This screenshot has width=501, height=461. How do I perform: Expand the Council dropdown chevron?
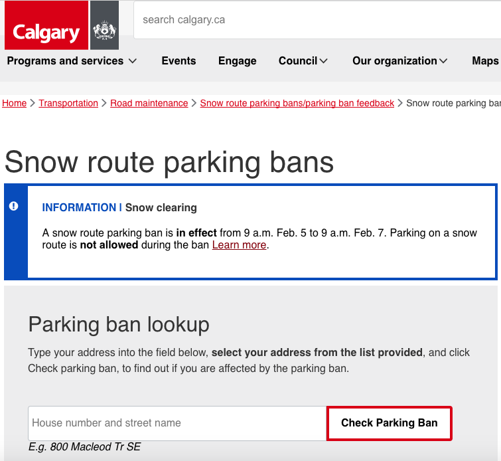[x=323, y=61]
